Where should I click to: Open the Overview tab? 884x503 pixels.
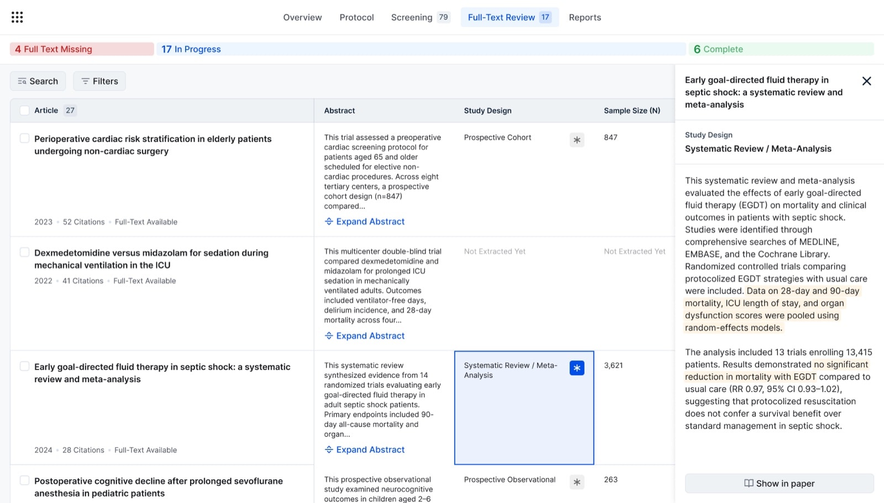302,17
